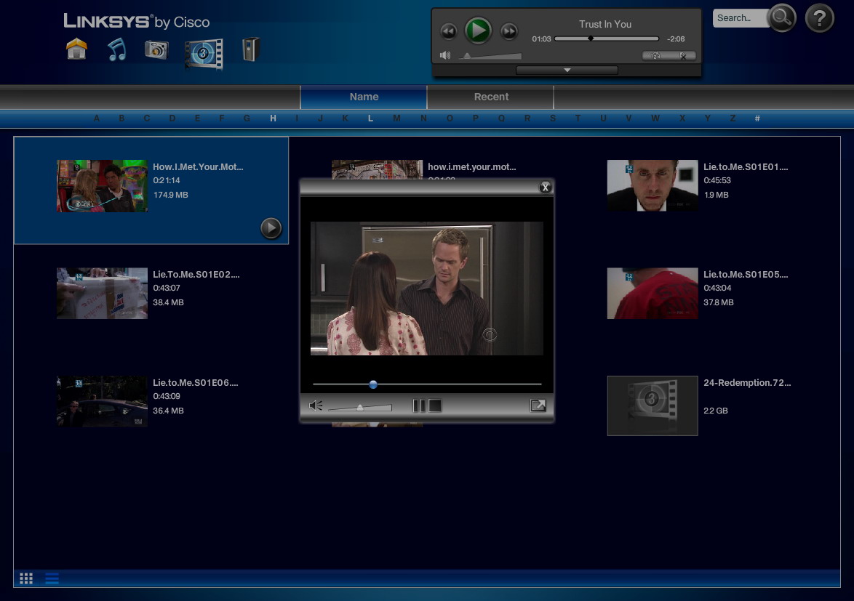Select the 24-Redemption.72 video thumbnail

pyautogui.click(x=653, y=406)
